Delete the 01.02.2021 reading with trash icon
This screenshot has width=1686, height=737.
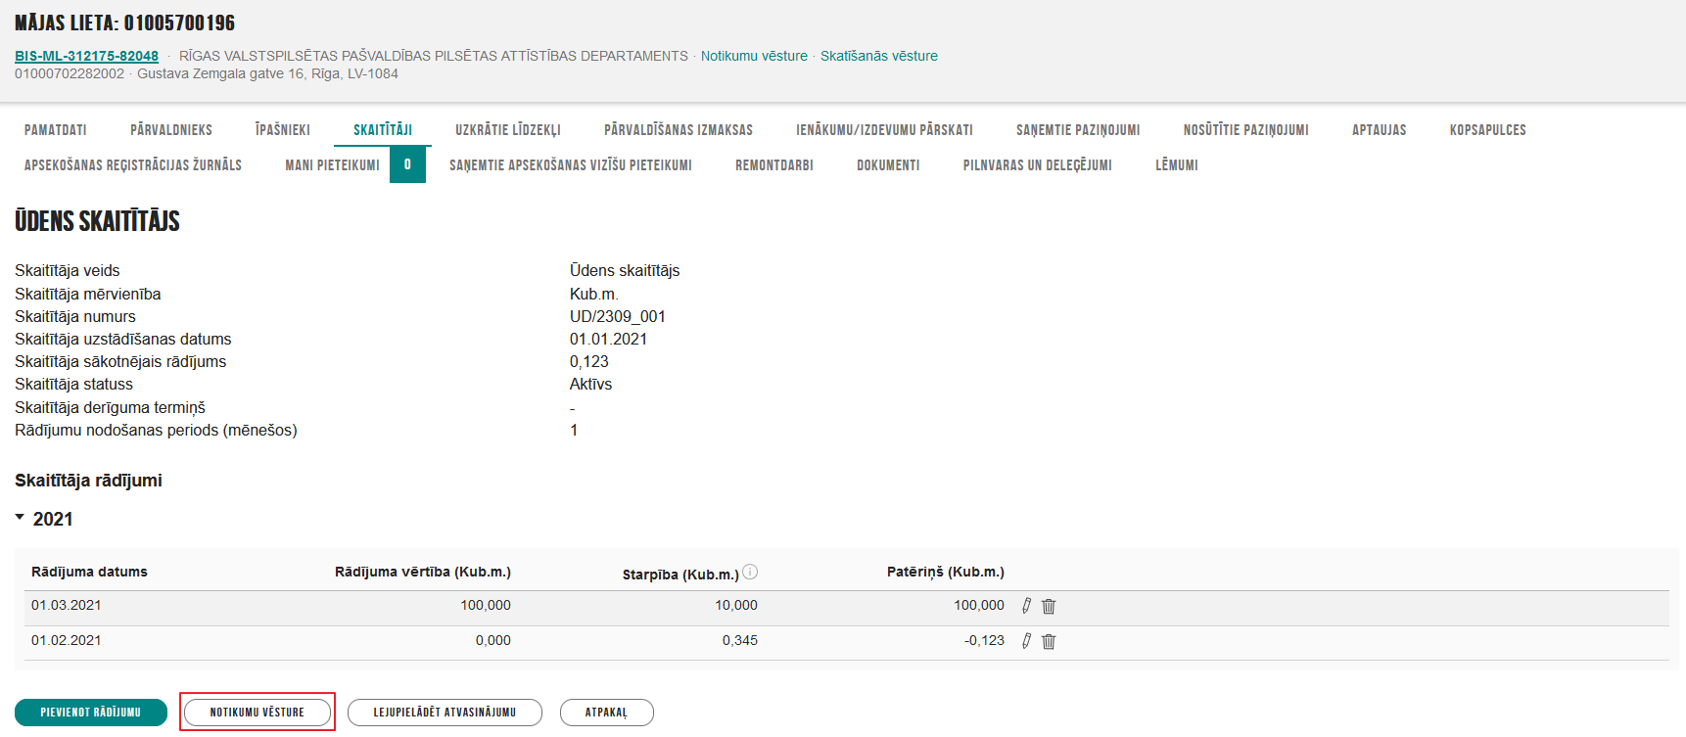[x=1049, y=641]
